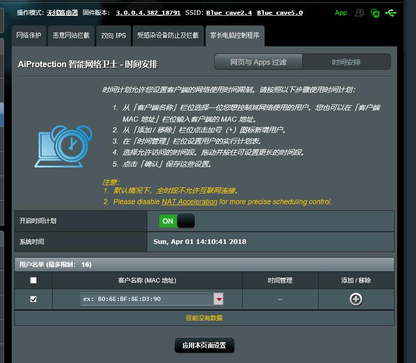Switch to 网页与 Apps 过滤 view
The height and width of the screenshot is (363, 416).
(x=258, y=62)
